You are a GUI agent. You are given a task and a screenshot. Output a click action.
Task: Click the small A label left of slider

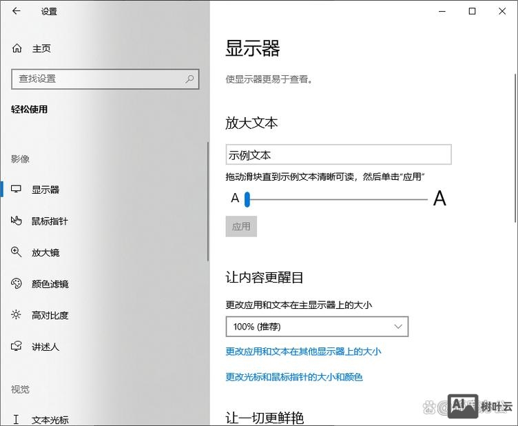click(235, 198)
